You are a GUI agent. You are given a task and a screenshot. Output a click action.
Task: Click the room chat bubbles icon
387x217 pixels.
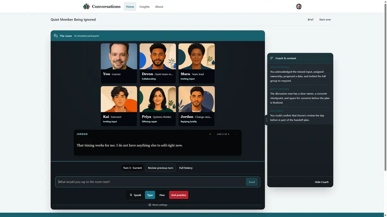[x=56, y=36]
